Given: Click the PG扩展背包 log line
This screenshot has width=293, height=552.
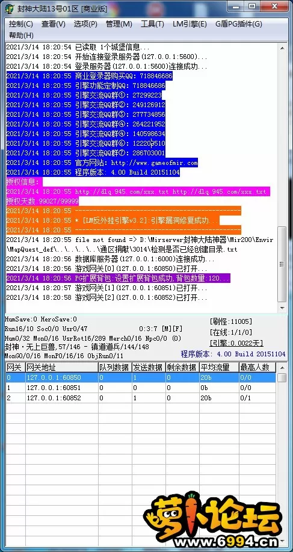Looking at the screenshot, I should 118,279.
